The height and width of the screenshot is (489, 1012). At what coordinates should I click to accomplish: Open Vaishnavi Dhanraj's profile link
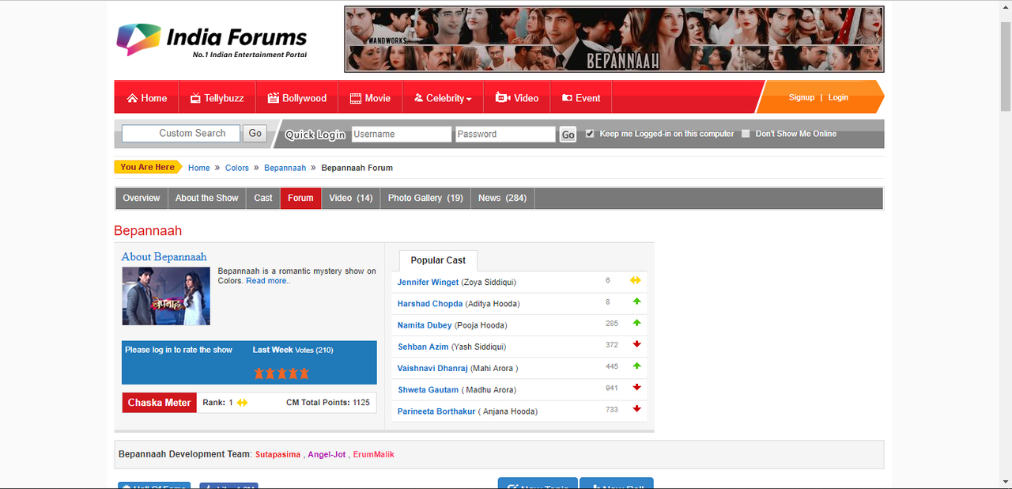click(x=432, y=368)
